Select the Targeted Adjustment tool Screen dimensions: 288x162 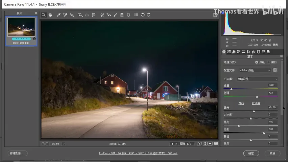[72, 15]
